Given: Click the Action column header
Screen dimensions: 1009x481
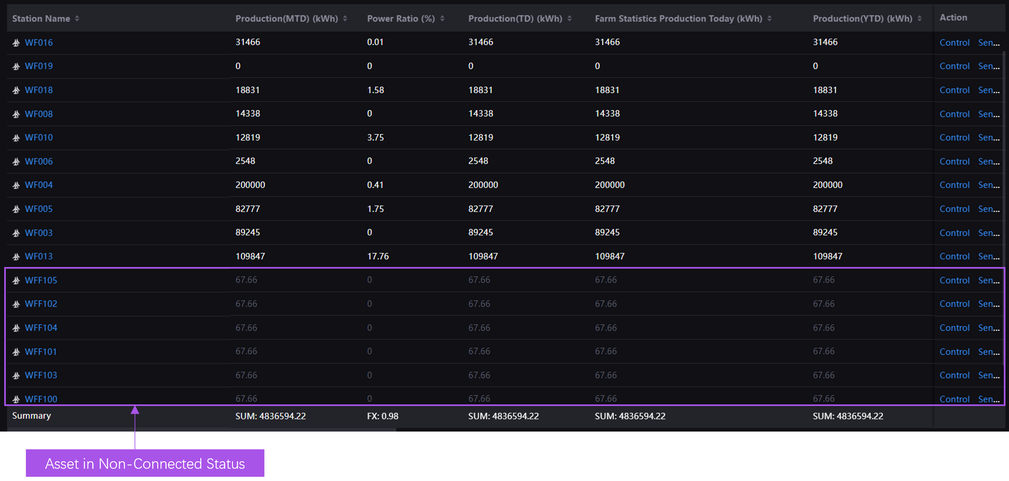Looking at the screenshot, I should [953, 17].
